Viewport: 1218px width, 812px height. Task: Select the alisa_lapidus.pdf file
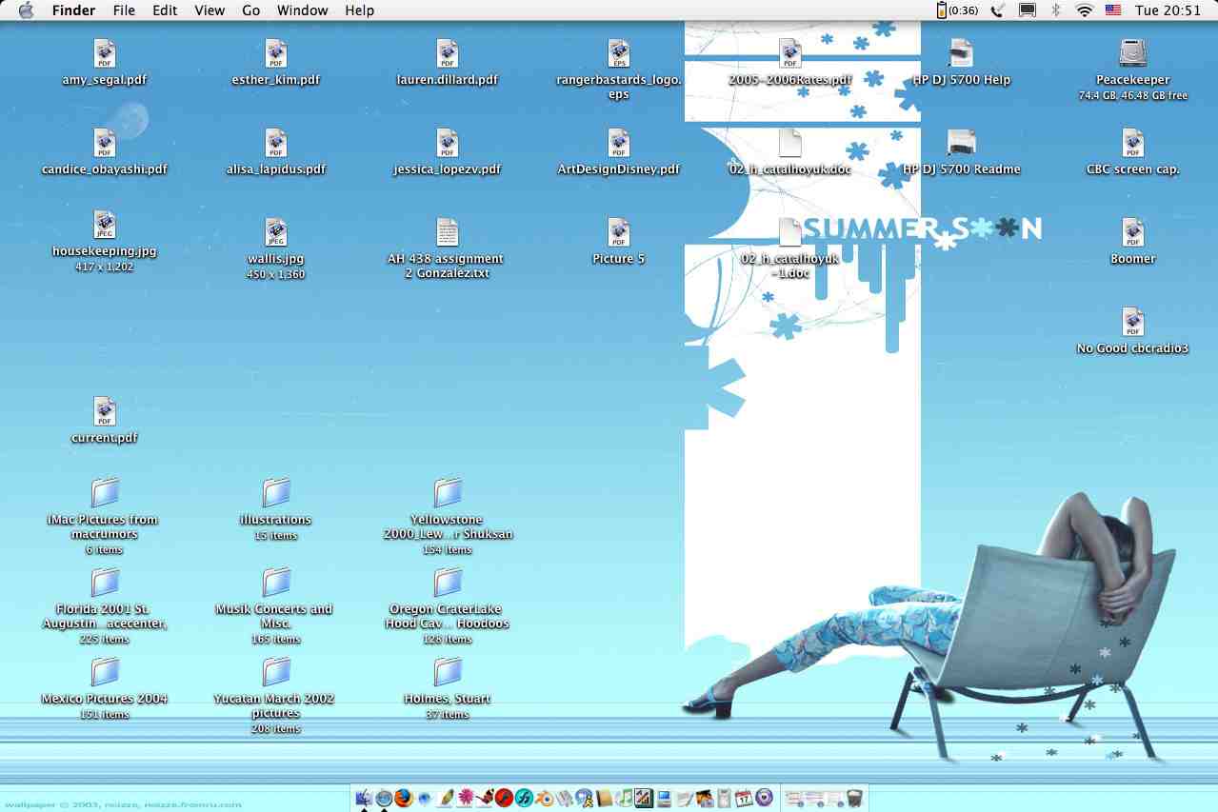pyautogui.click(x=276, y=144)
